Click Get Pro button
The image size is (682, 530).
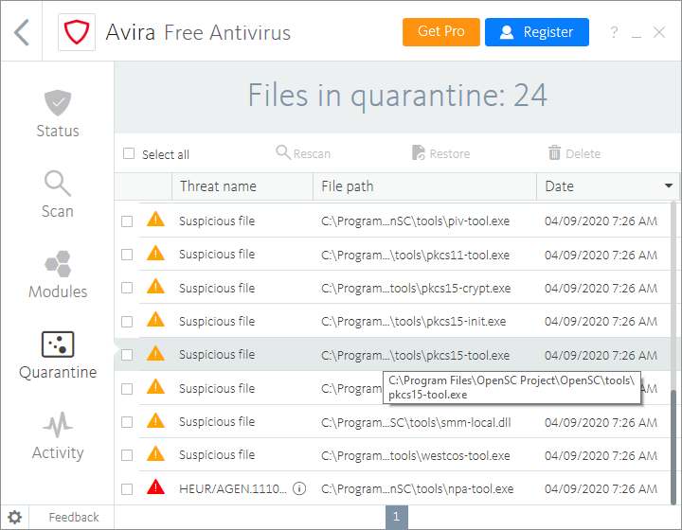click(441, 32)
